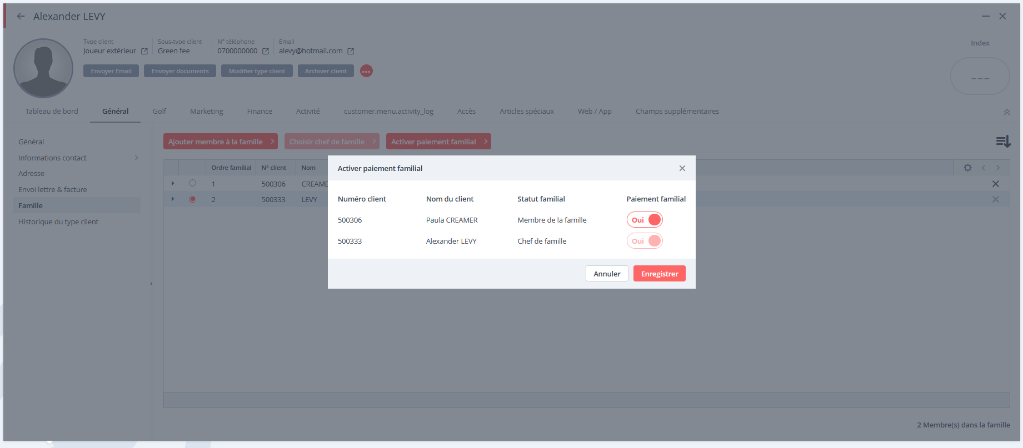
Task: Minimize the customer window
Action: (x=986, y=16)
